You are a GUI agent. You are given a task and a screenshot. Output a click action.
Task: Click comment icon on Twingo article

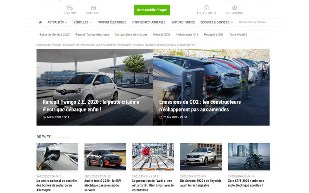click(65, 117)
